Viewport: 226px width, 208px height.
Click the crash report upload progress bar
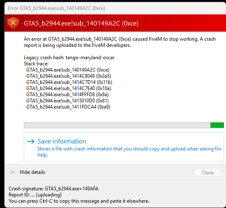(124, 125)
